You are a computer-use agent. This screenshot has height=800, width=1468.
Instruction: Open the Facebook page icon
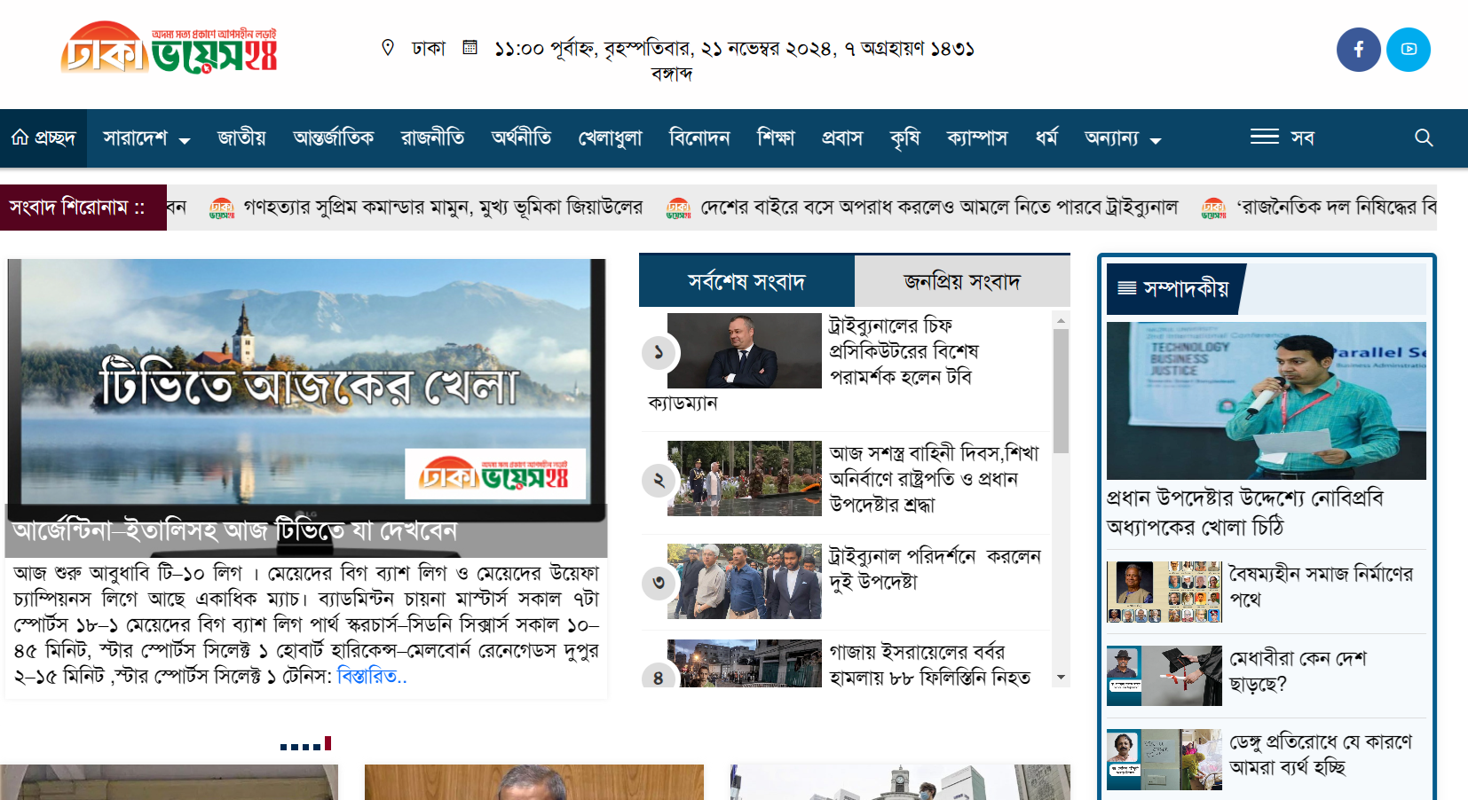pyautogui.click(x=1358, y=50)
